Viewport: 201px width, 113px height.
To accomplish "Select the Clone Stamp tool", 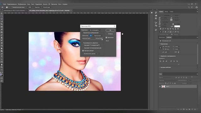I will click(x=2, y=38).
